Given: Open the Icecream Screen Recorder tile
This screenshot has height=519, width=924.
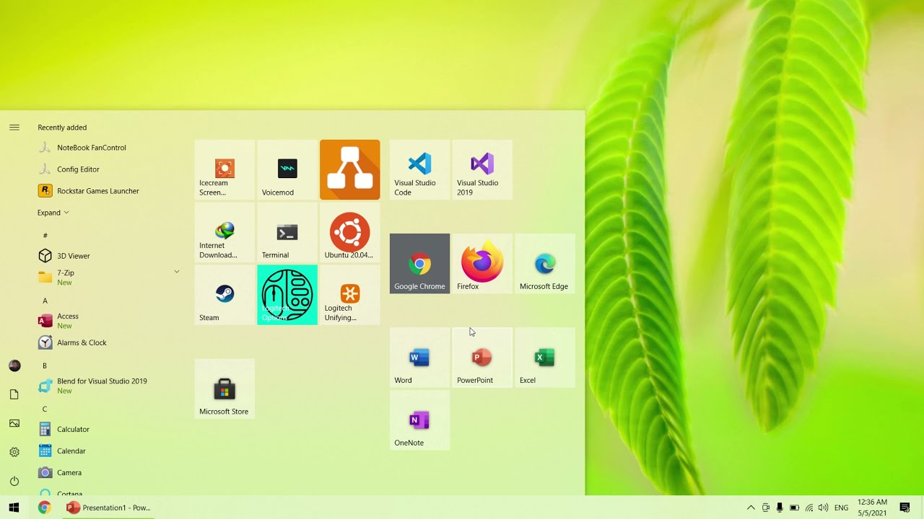Looking at the screenshot, I should pos(225,169).
